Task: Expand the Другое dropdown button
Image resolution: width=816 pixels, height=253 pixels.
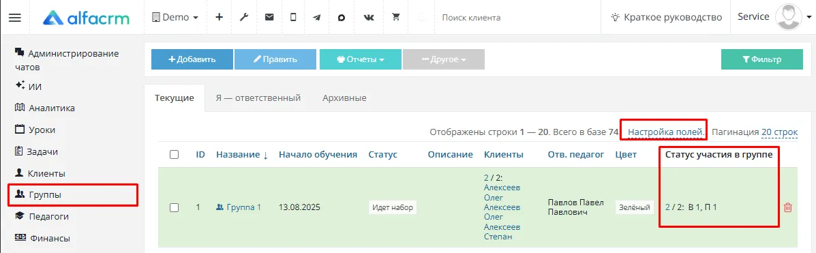Action: point(443,59)
